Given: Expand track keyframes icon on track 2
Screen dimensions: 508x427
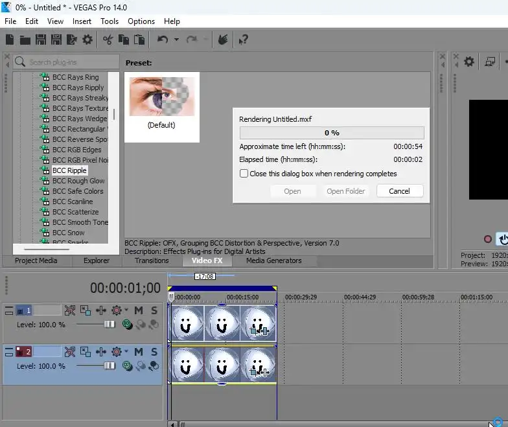Looking at the screenshot, I should [x=101, y=352].
